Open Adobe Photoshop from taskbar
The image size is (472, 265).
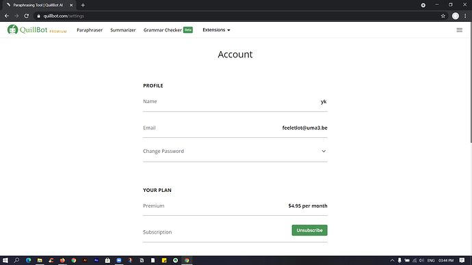click(96, 260)
